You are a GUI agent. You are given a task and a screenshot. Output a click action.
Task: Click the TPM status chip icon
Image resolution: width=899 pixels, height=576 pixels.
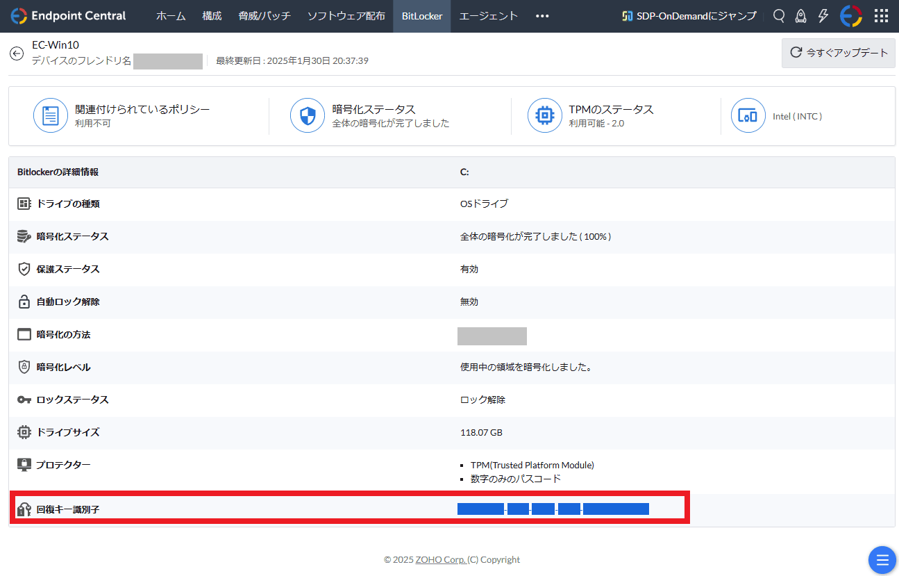tap(544, 115)
